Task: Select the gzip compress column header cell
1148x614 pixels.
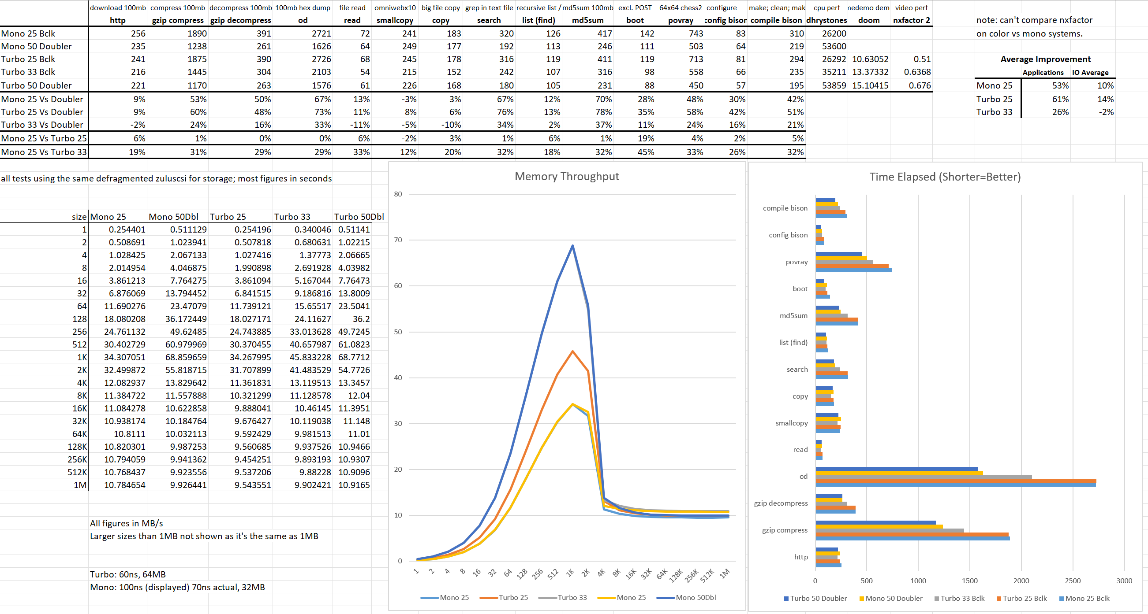Action: point(177,20)
